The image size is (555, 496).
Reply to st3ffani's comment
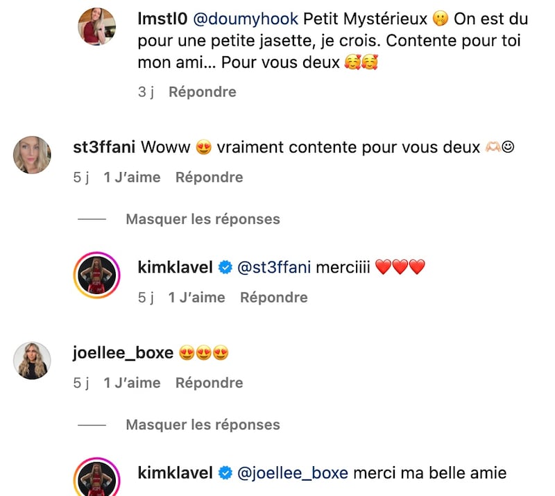pyautogui.click(x=210, y=178)
